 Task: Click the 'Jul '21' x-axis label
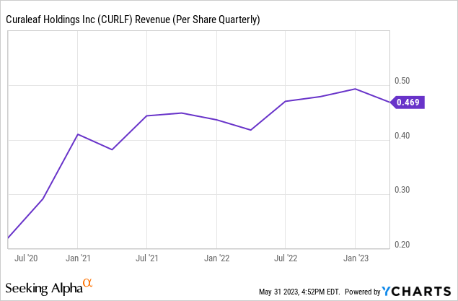(147, 258)
